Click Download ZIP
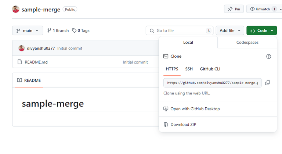282x154 pixels. 183,125
